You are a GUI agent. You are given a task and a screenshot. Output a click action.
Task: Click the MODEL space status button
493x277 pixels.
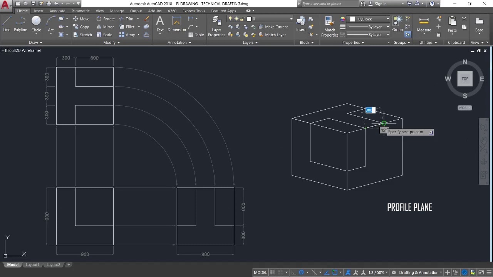click(260, 272)
